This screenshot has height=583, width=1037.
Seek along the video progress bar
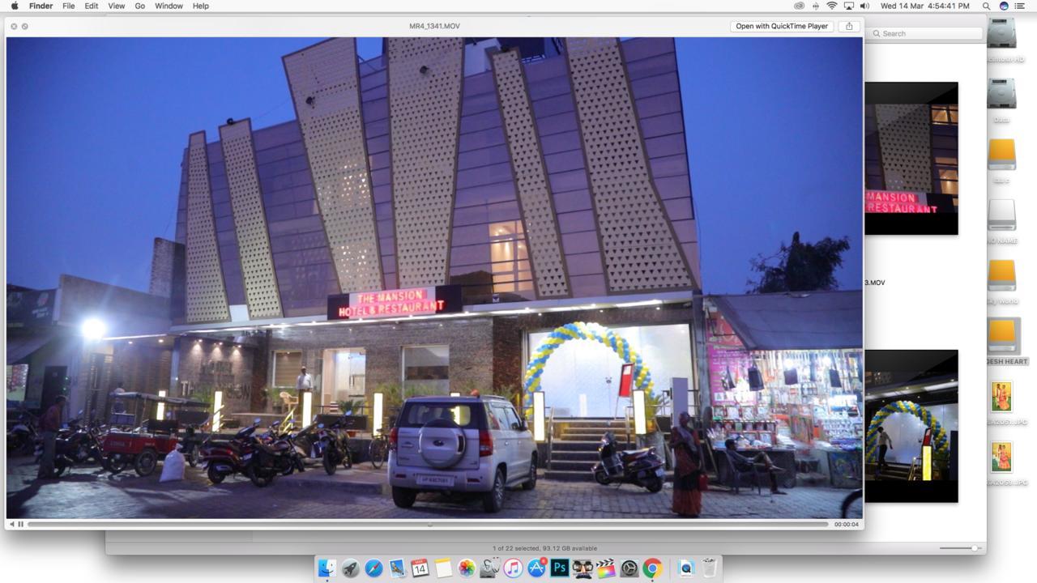tap(429, 525)
